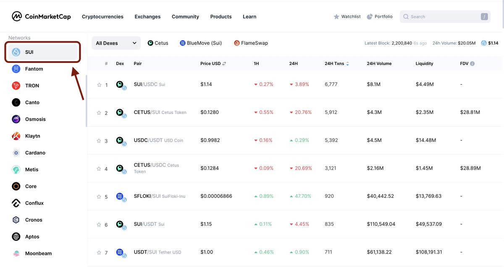
Task: Go to the Community section
Action: click(x=185, y=16)
